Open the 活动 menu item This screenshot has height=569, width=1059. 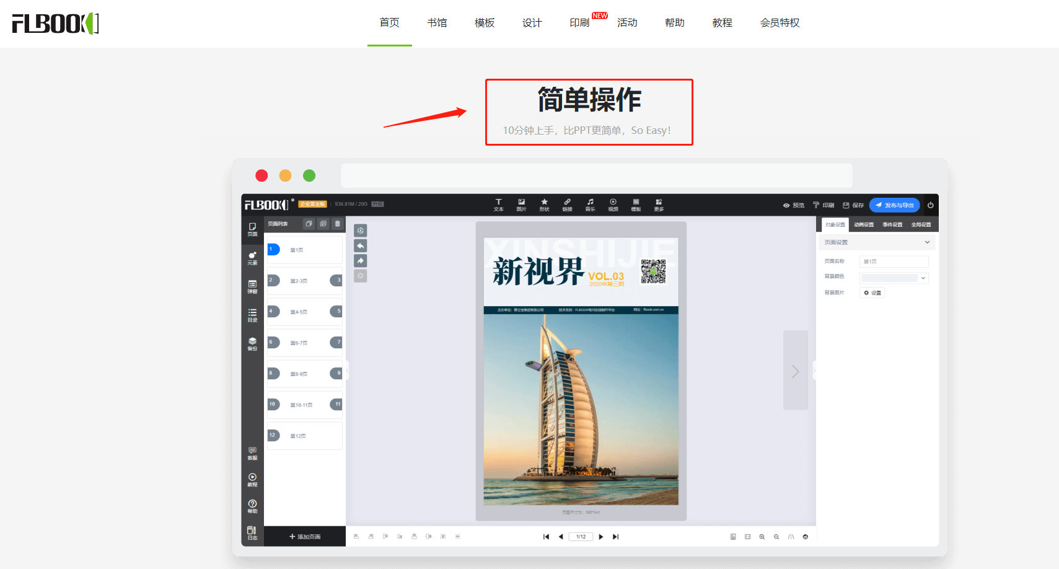pyautogui.click(x=627, y=23)
